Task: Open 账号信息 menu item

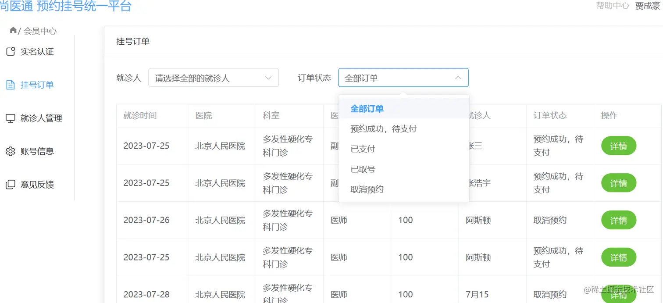Action: (x=37, y=152)
